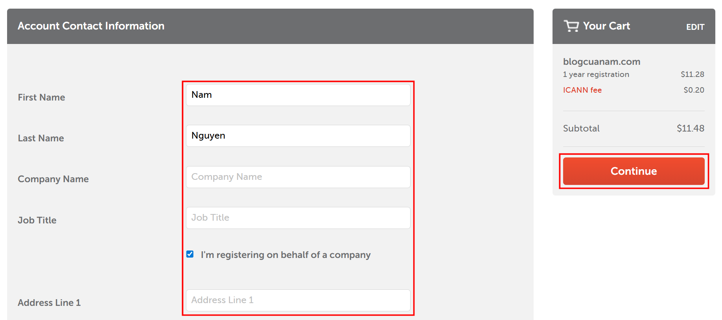Viewport: 722px width, 320px height.
Task: Click inside the Address Line 1 field
Action: (298, 300)
